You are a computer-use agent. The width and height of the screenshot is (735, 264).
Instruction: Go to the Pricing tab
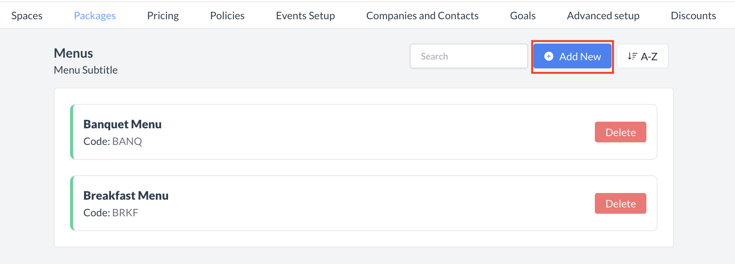(163, 16)
